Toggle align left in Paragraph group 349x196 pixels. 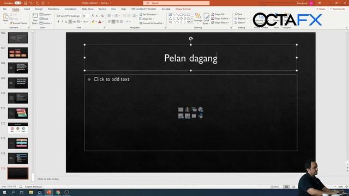point(109,22)
